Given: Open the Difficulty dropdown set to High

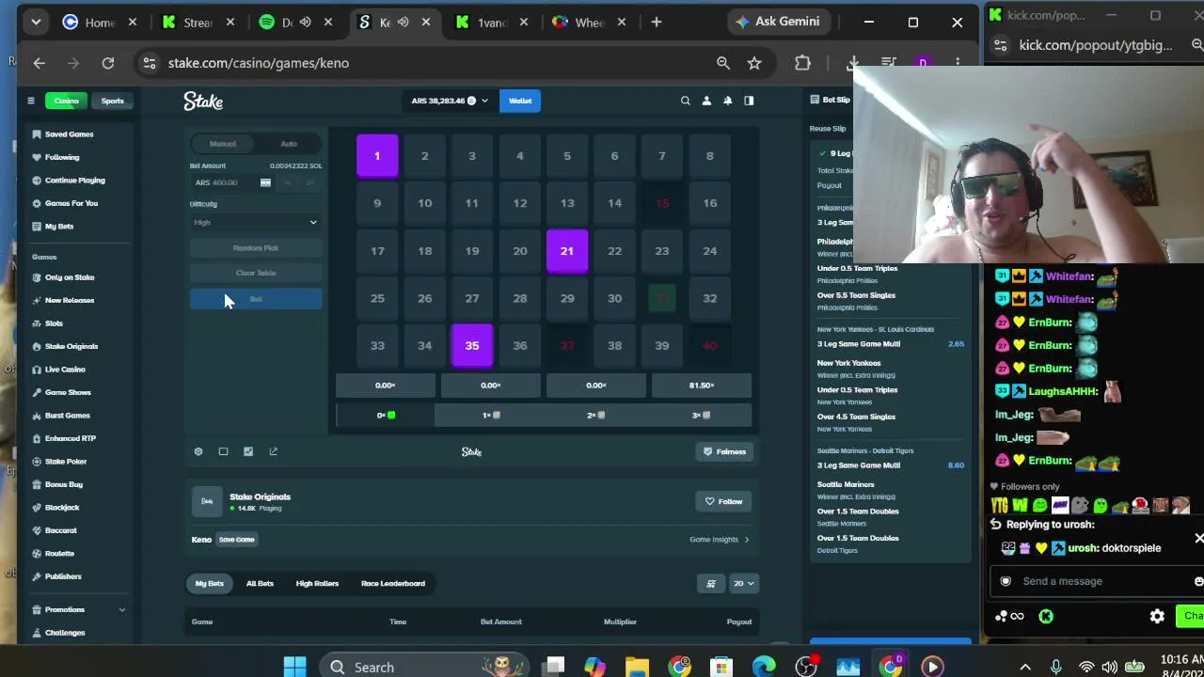Looking at the screenshot, I should [256, 223].
